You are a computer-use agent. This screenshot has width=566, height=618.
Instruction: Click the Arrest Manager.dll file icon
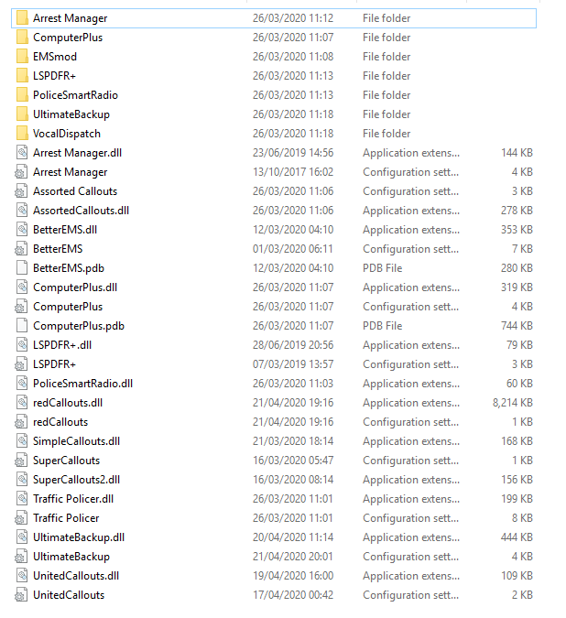click(x=22, y=153)
